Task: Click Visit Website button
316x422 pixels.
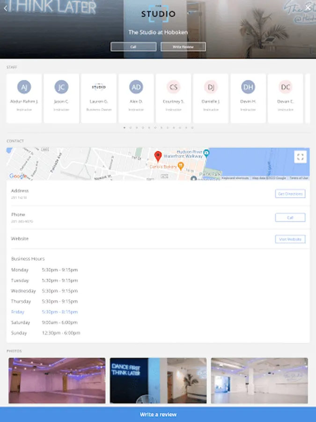Action: 290,239
